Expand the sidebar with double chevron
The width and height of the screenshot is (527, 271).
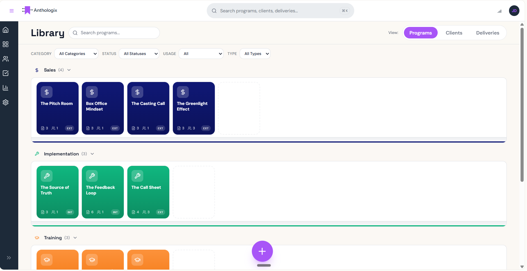[x=9, y=258]
